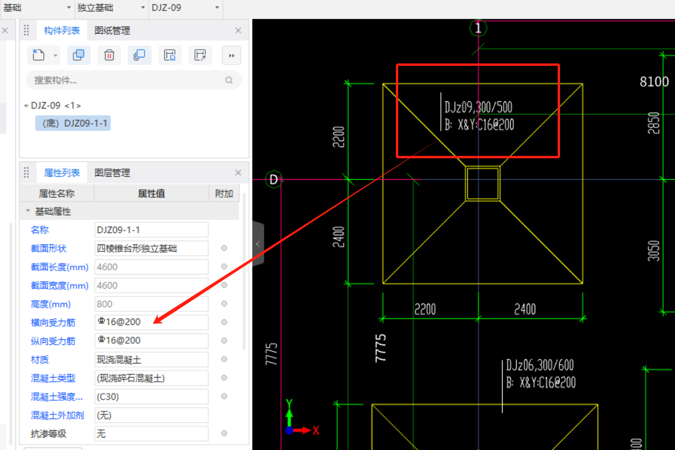The height and width of the screenshot is (450, 675).
Task: Toggle the 附加 circle for 横向受力筋
Action: click(224, 322)
